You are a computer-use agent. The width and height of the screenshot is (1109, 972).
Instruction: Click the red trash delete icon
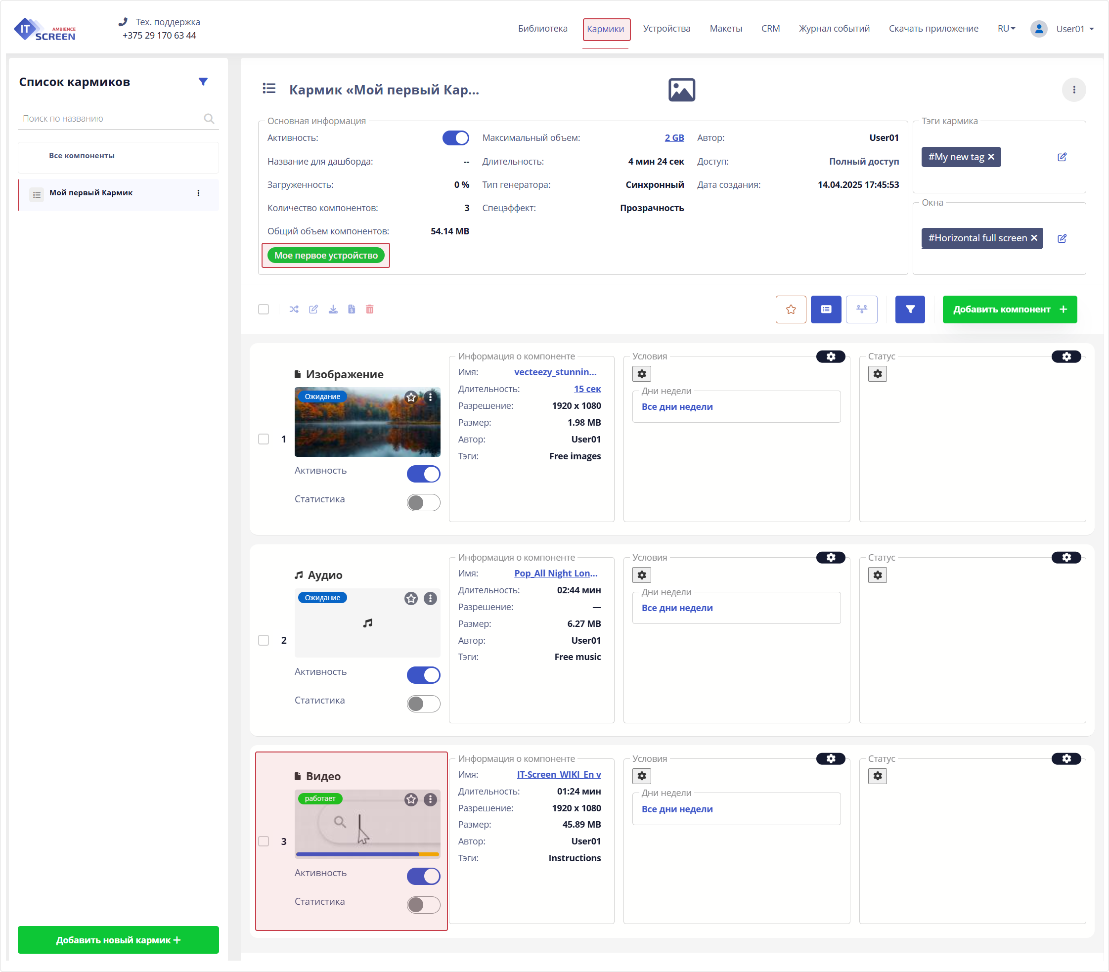coord(369,309)
